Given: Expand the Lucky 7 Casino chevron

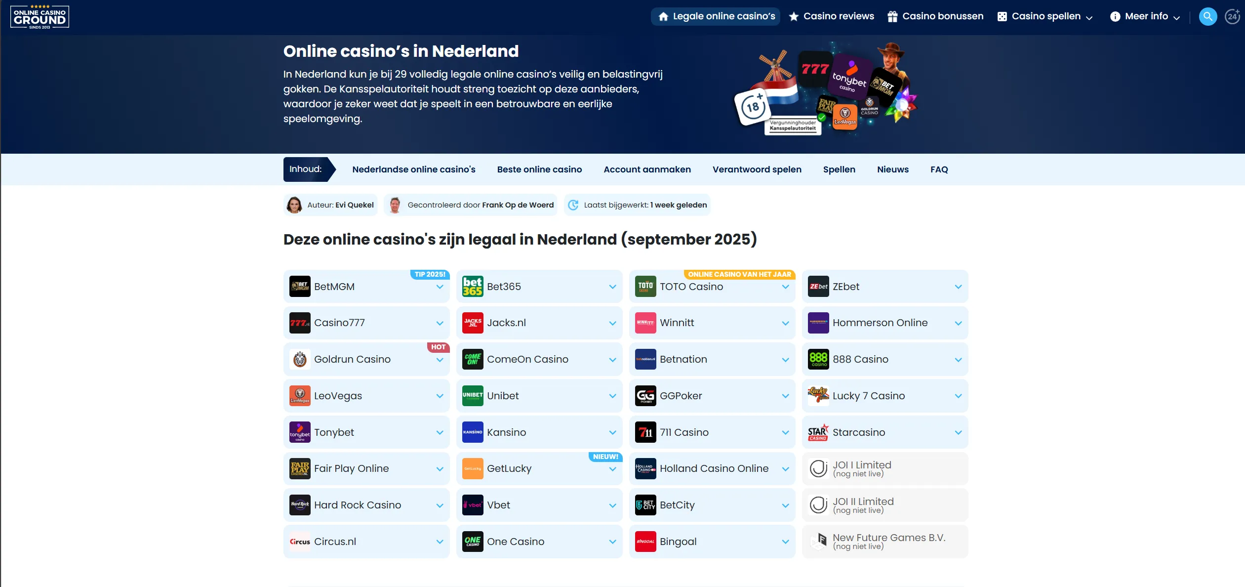Looking at the screenshot, I should 958,396.
